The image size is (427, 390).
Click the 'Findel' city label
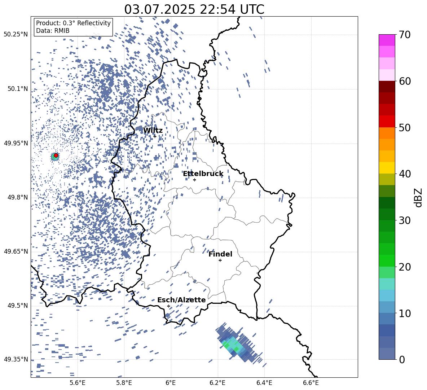point(220,254)
